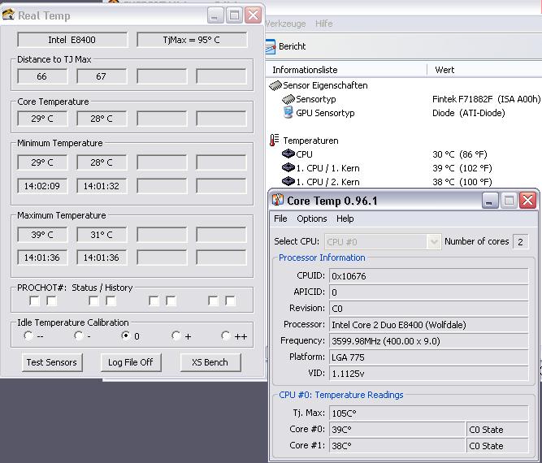Click the Tj. Max value 105C°
Screen dimensions: 542x463
[428, 413]
